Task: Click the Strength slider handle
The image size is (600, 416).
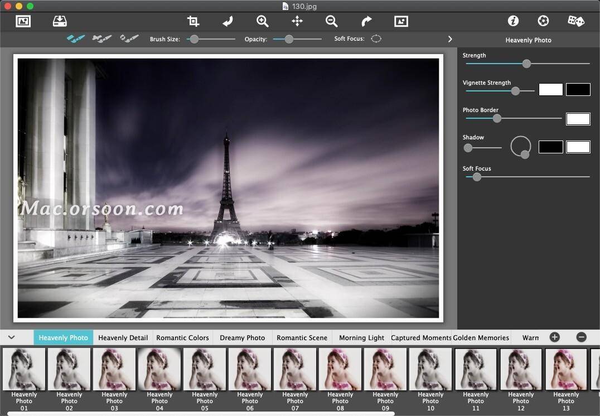Action: click(526, 64)
